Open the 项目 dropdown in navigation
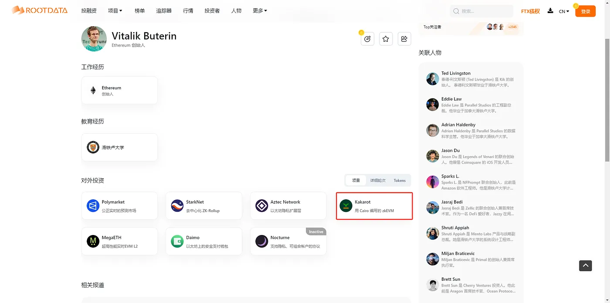This screenshot has height=303, width=610. pos(115,10)
